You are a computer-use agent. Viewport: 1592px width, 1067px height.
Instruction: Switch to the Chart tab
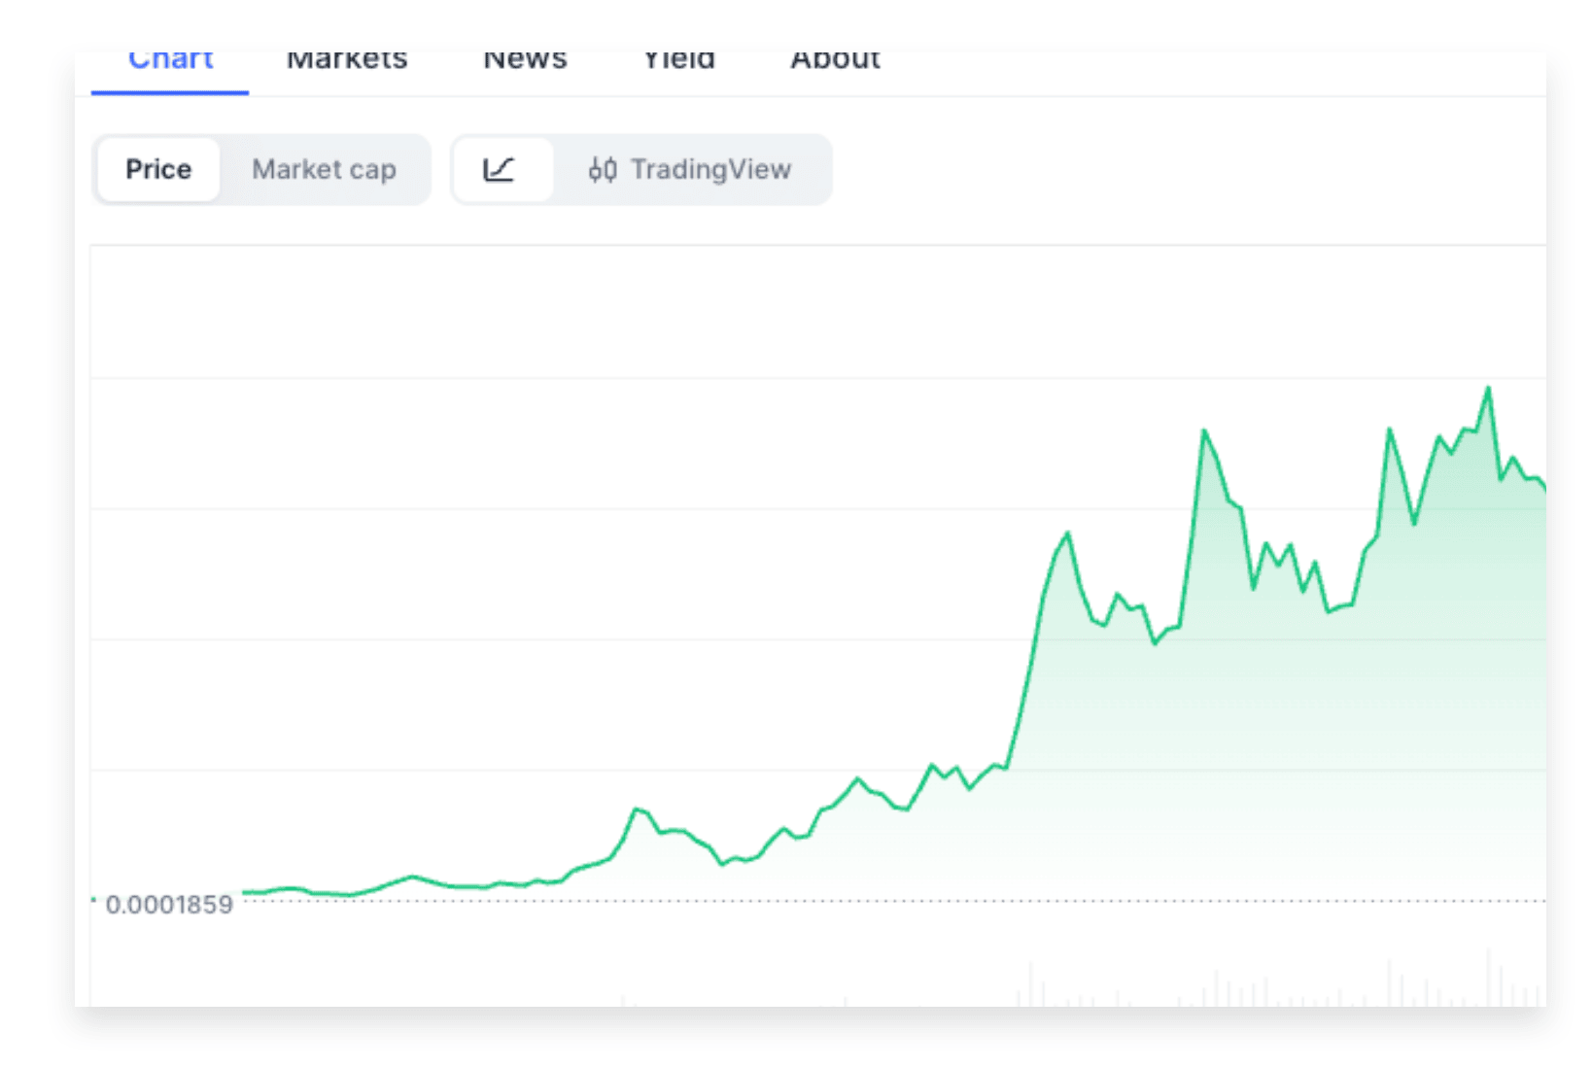pos(170,61)
